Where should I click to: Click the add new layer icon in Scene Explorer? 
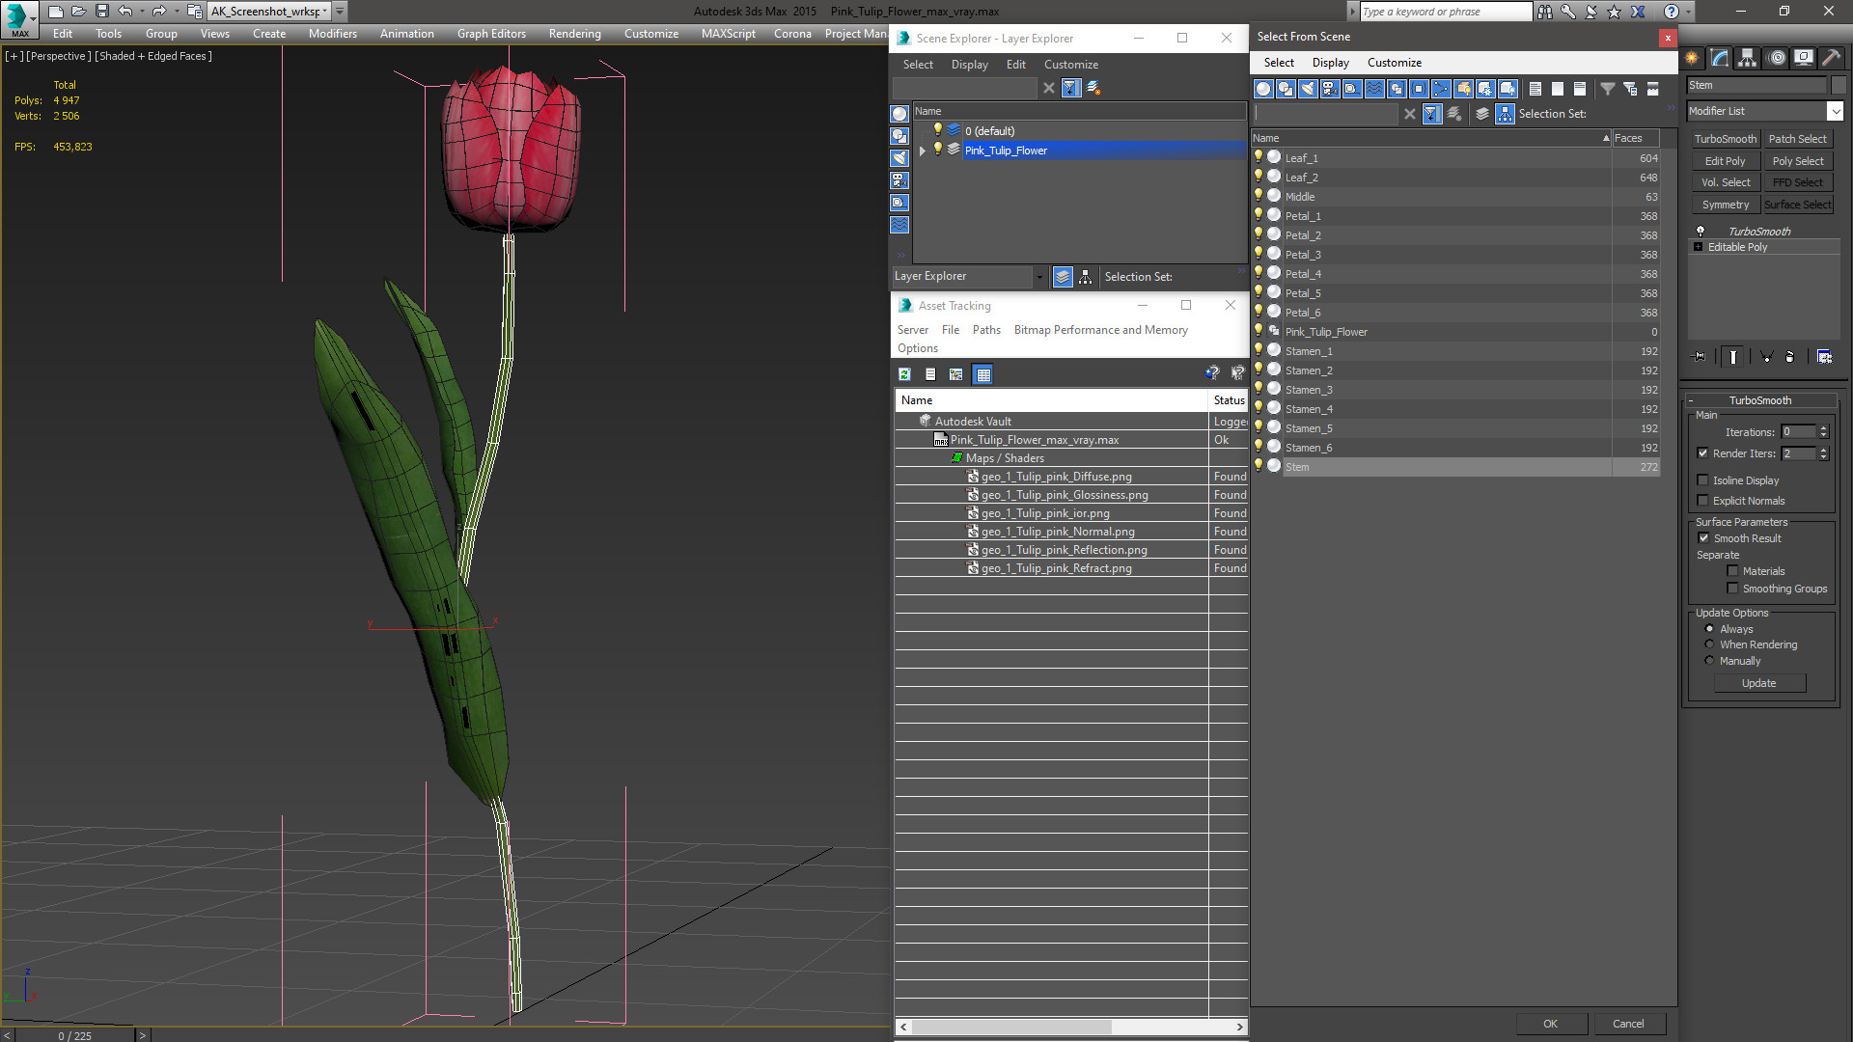click(x=1093, y=88)
